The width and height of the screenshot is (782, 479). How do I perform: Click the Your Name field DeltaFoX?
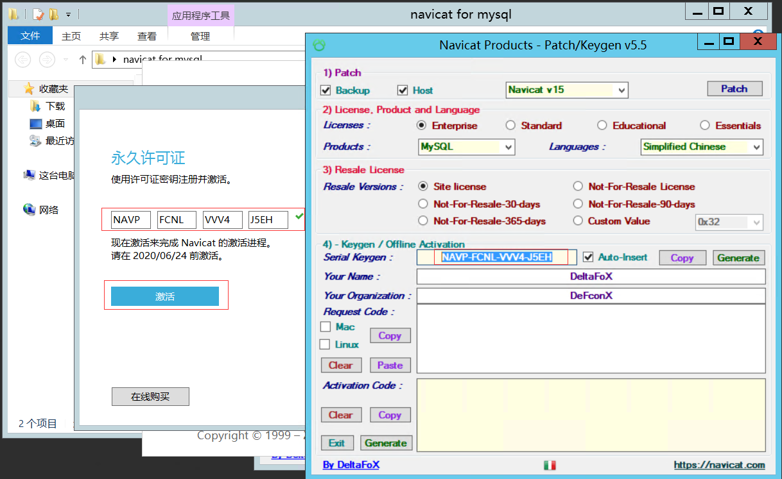pos(591,277)
